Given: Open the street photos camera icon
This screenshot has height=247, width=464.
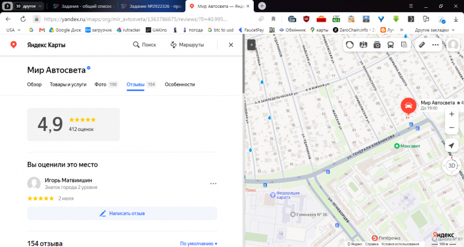Looking at the screenshot, I should [x=377, y=45].
